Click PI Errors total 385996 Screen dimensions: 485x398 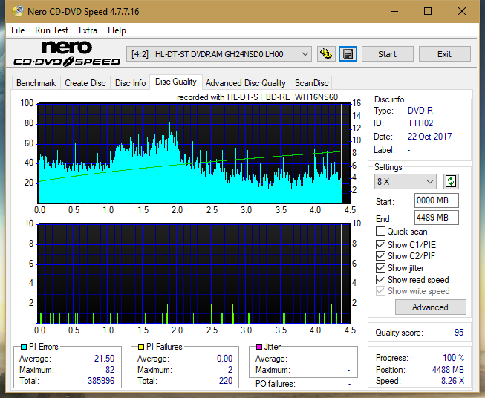(x=101, y=381)
